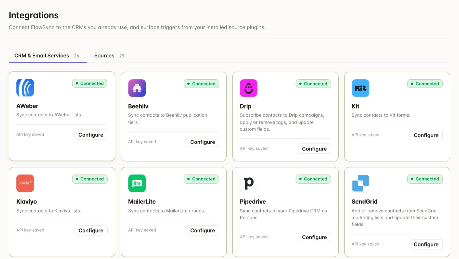Screen dimensions: 459x259
Task: Click 'API key saved' on AWeber card
Action: pyautogui.click(x=30, y=134)
